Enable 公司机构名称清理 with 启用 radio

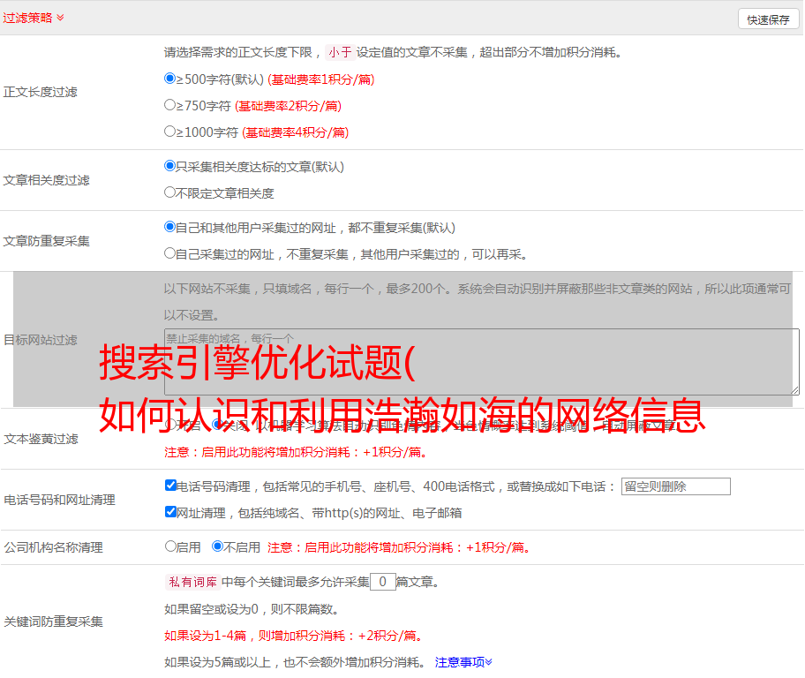pos(171,546)
